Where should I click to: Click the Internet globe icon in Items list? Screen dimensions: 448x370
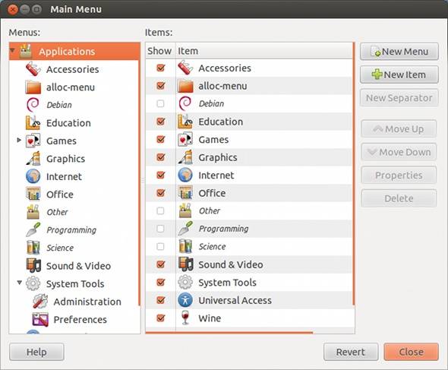tap(185, 175)
